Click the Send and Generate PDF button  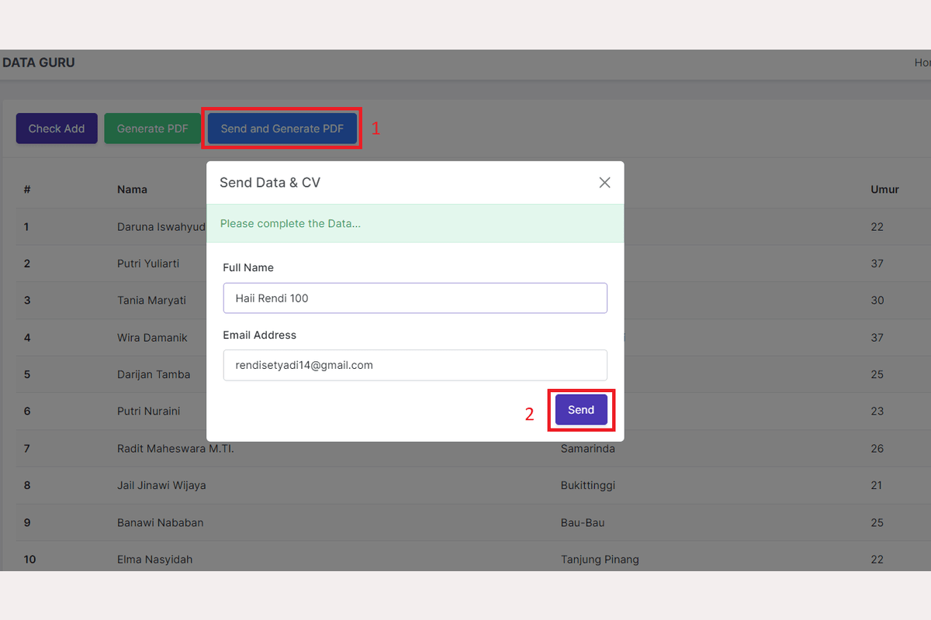click(x=282, y=129)
